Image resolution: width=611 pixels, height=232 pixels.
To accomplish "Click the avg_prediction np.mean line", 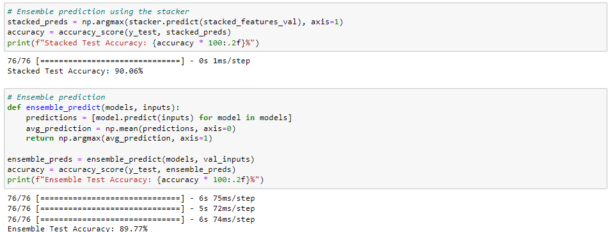I will pyautogui.click(x=131, y=128).
